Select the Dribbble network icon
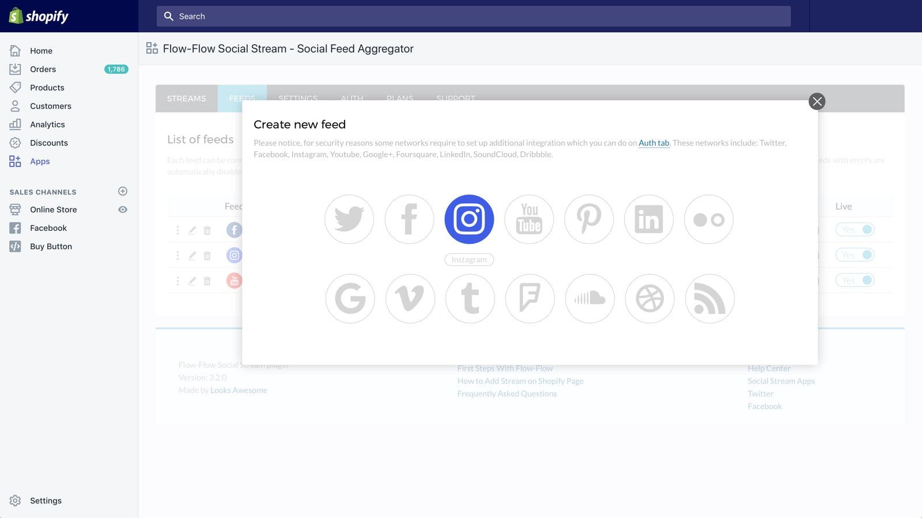Viewport: 922px width, 518px height. point(649,298)
